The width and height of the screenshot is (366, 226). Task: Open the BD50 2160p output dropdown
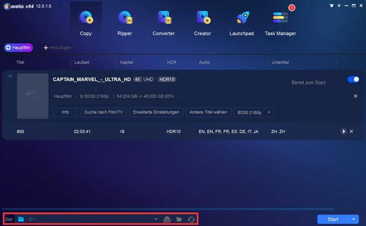pos(254,113)
